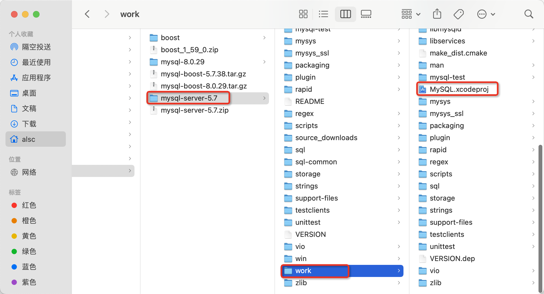This screenshot has height=294, width=544.
Task: Select the 黄色 yellow tag
Action: [36, 236]
